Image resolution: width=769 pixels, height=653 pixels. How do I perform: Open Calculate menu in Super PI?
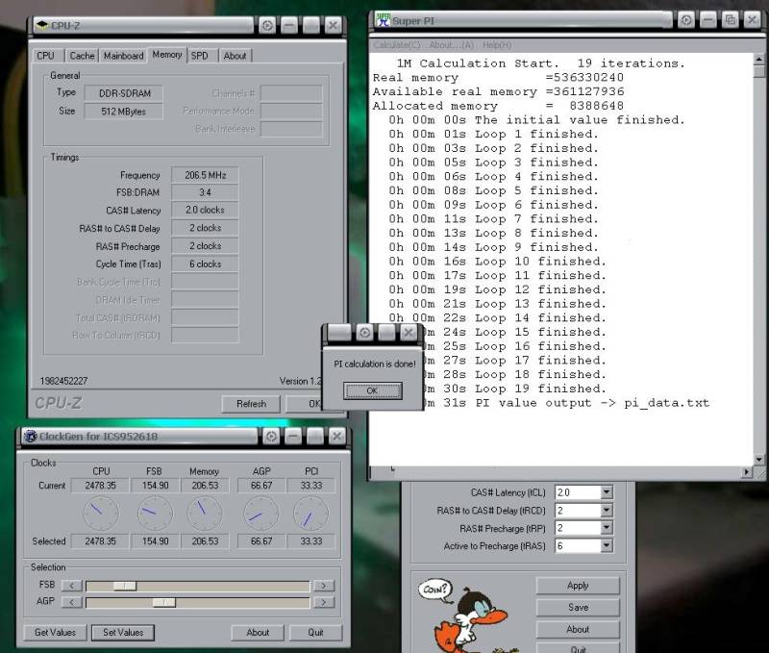point(397,45)
